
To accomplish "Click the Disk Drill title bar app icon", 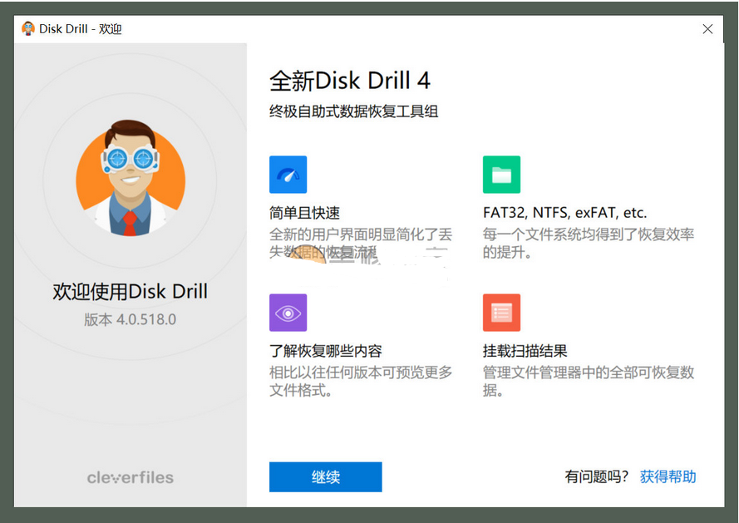I will click(28, 29).
